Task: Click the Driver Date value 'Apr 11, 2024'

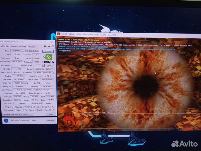Action: pyautogui.click(x=20, y=93)
